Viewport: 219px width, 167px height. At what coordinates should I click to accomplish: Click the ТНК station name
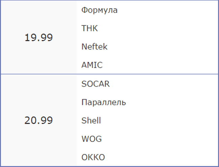(90, 29)
